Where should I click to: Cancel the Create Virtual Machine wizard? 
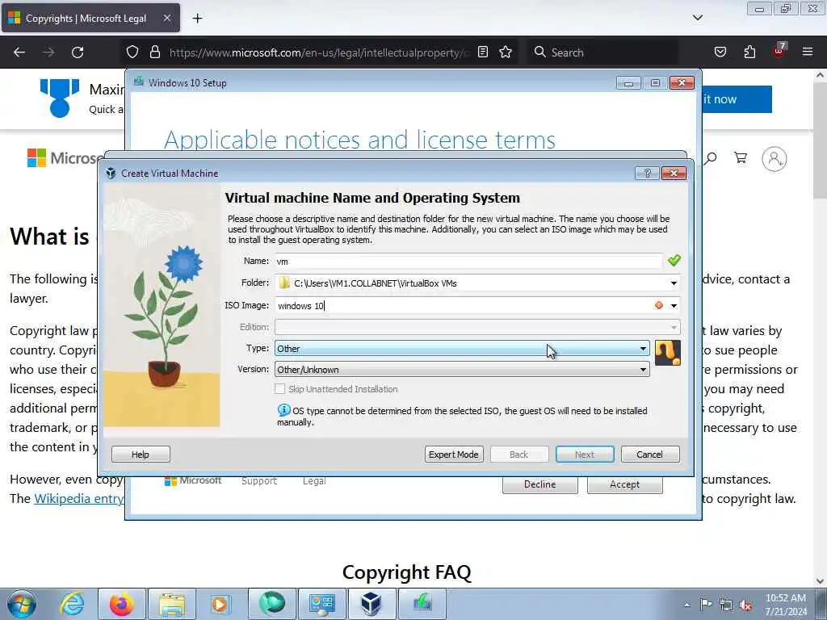pos(650,455)
